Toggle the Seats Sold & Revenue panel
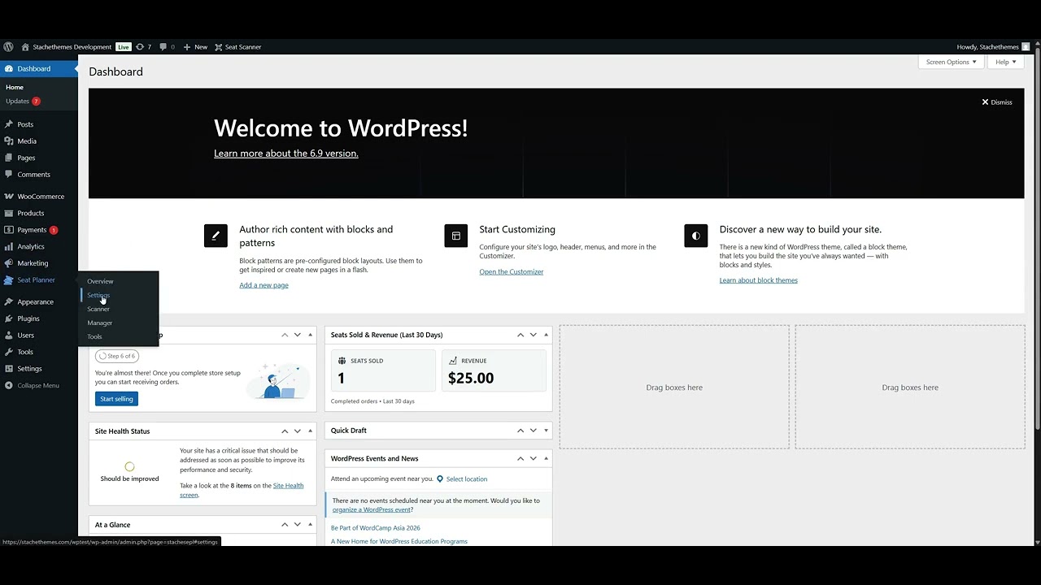This screenshot has height=585, width=1041. pyautogui.click(x=546, y=335)
